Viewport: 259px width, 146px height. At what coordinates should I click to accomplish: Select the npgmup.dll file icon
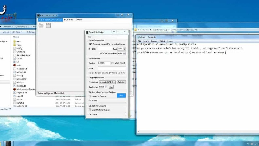pos(15,93)
